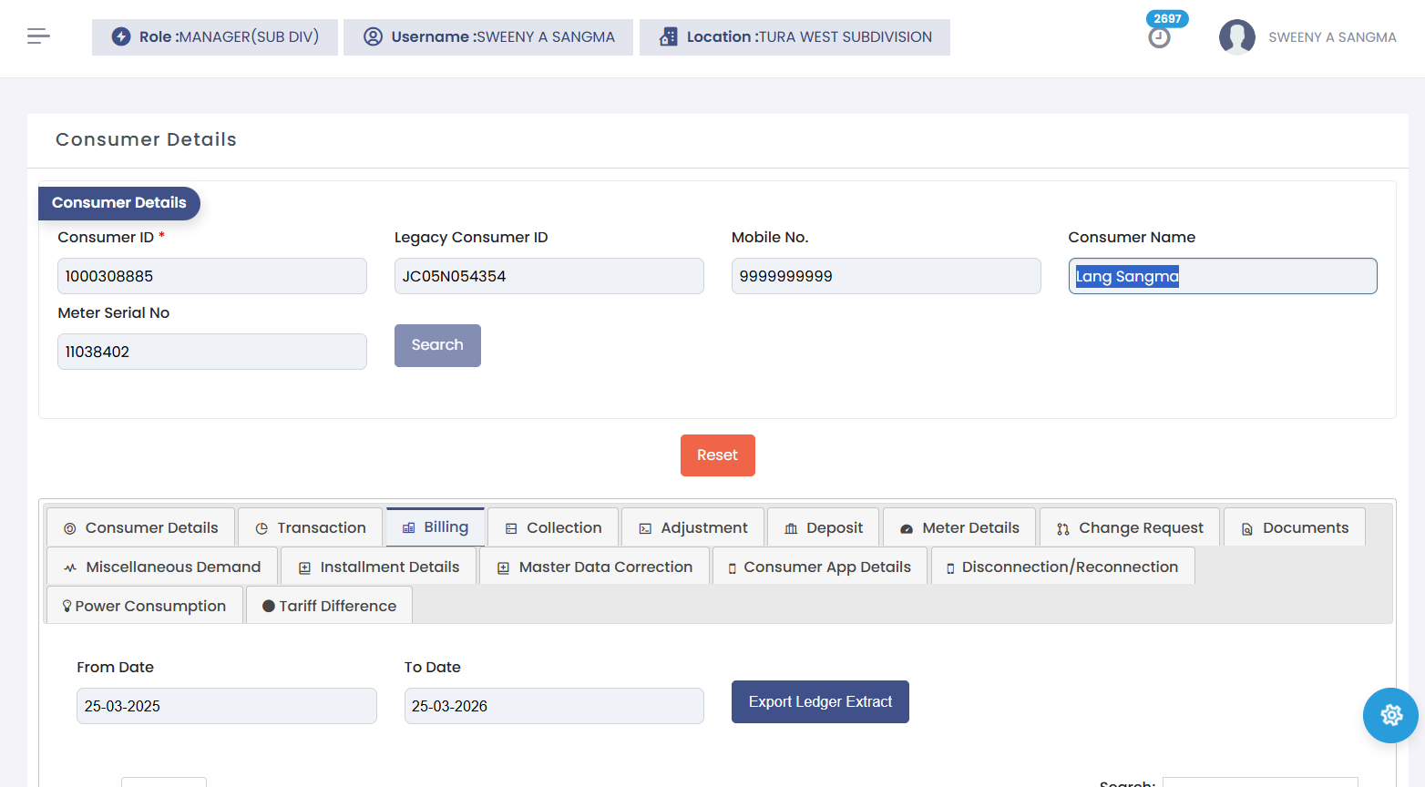Click the Legacy Consumer ID field
This screenshot has width=1425, height=787.
click(549, 276)
